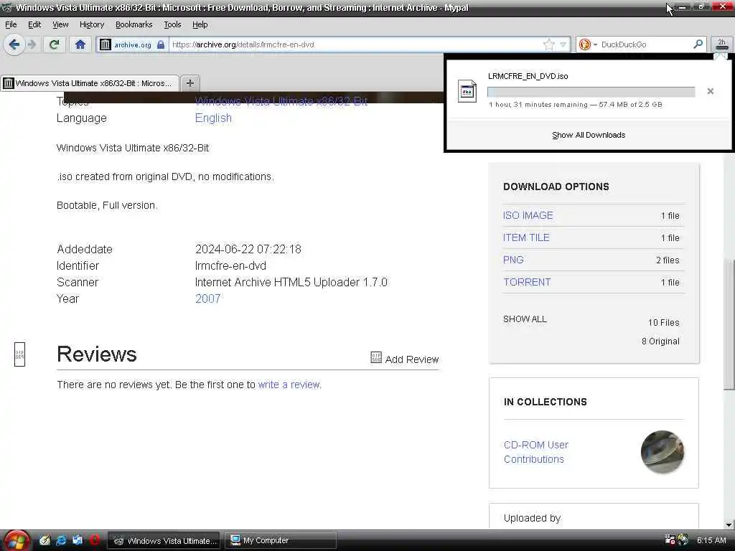Open the Tools menu
Viewport: 735px width, 551px height.
point(172,24)
